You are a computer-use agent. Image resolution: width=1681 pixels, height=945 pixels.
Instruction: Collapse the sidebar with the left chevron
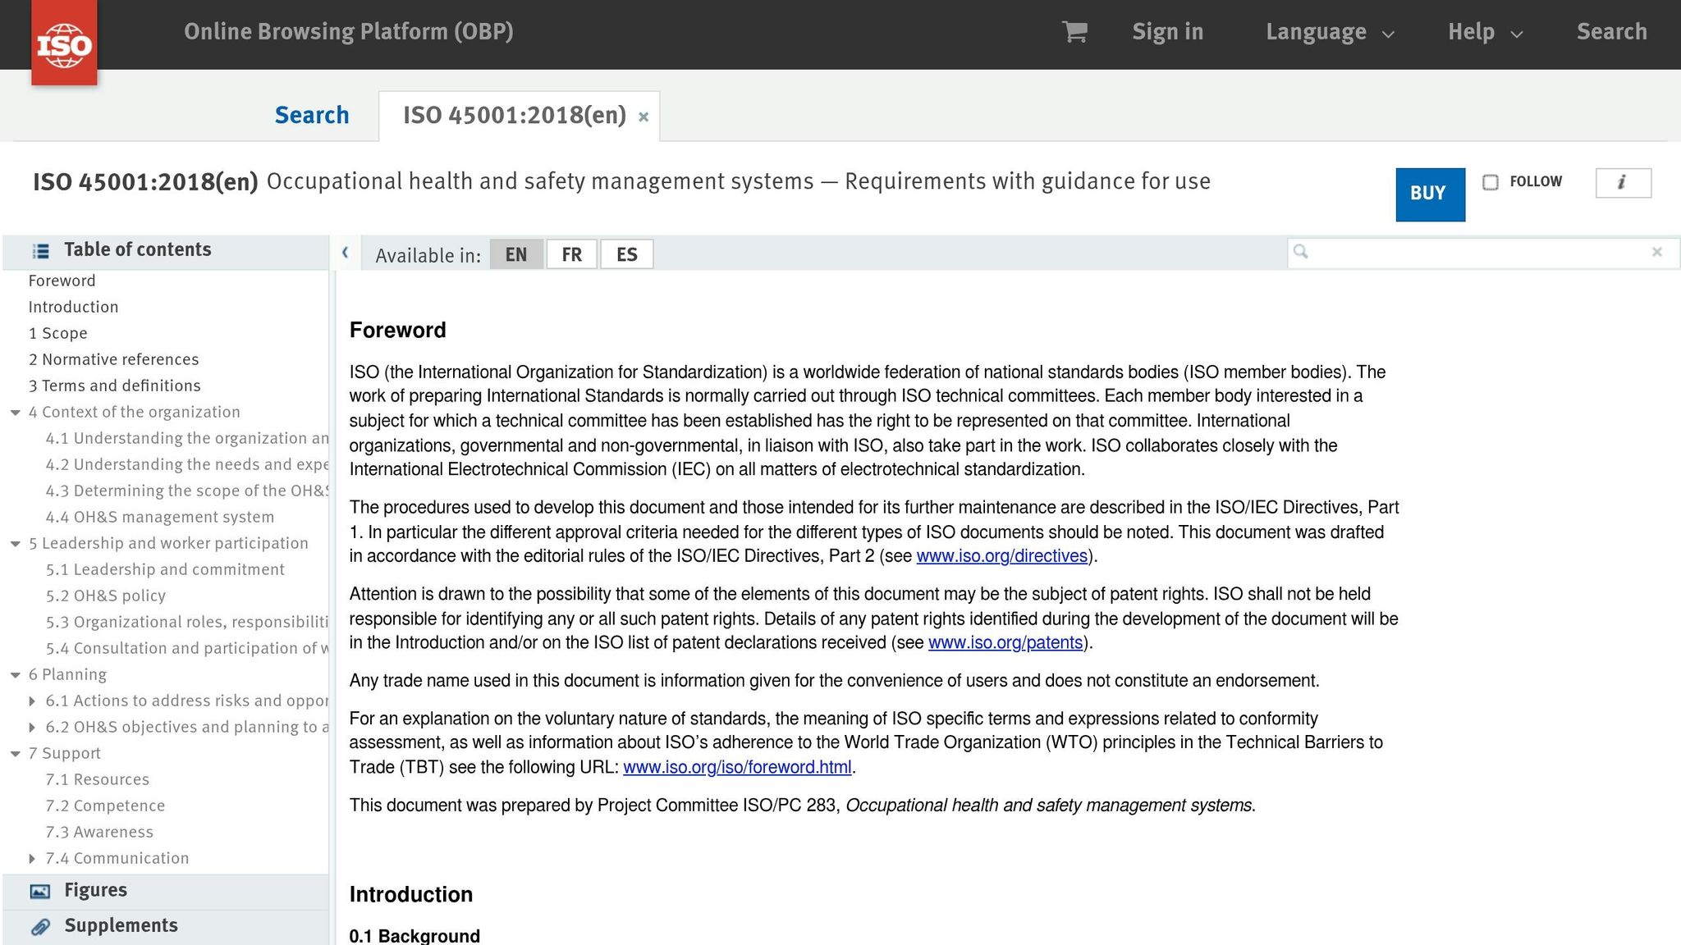pyautogui.click(x=346, y=253)
